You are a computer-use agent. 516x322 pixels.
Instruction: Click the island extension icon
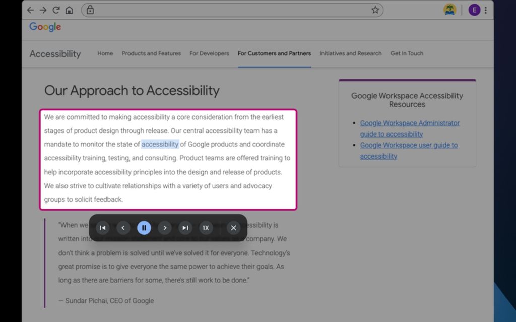pyautogui.click(x=450, y=10)
